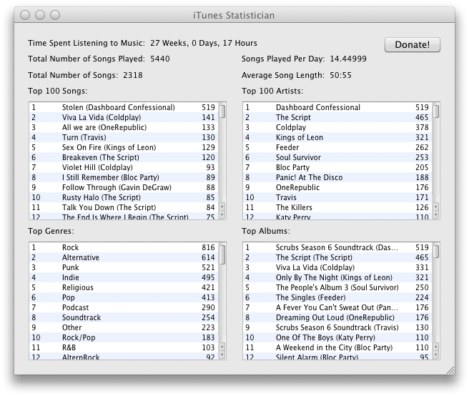Select album row One Of The Boys
The width and height of the screenshot is (469, 396).
tap(337, 337)
